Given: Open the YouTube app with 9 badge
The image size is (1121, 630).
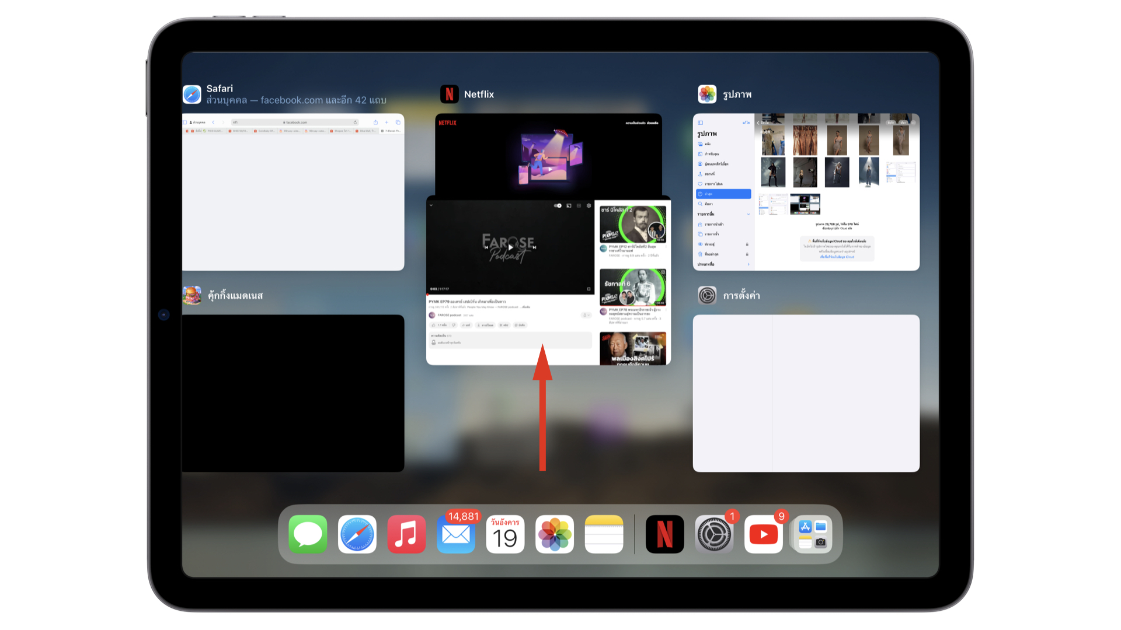Looking at the screenshot, I should pos(763,534).
